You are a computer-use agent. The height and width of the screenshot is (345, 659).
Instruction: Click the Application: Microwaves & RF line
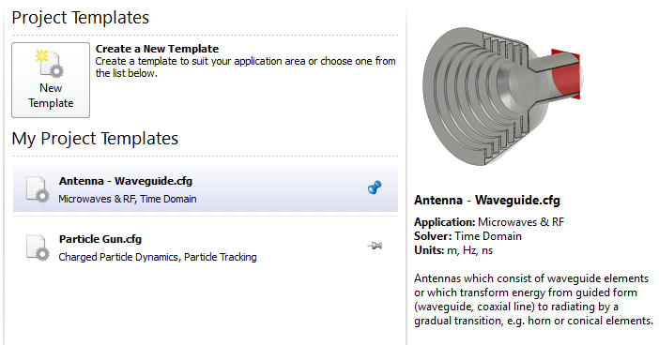point(489,222)
